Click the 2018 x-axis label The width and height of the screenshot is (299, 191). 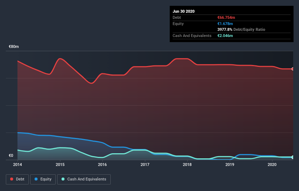point(187,164)
